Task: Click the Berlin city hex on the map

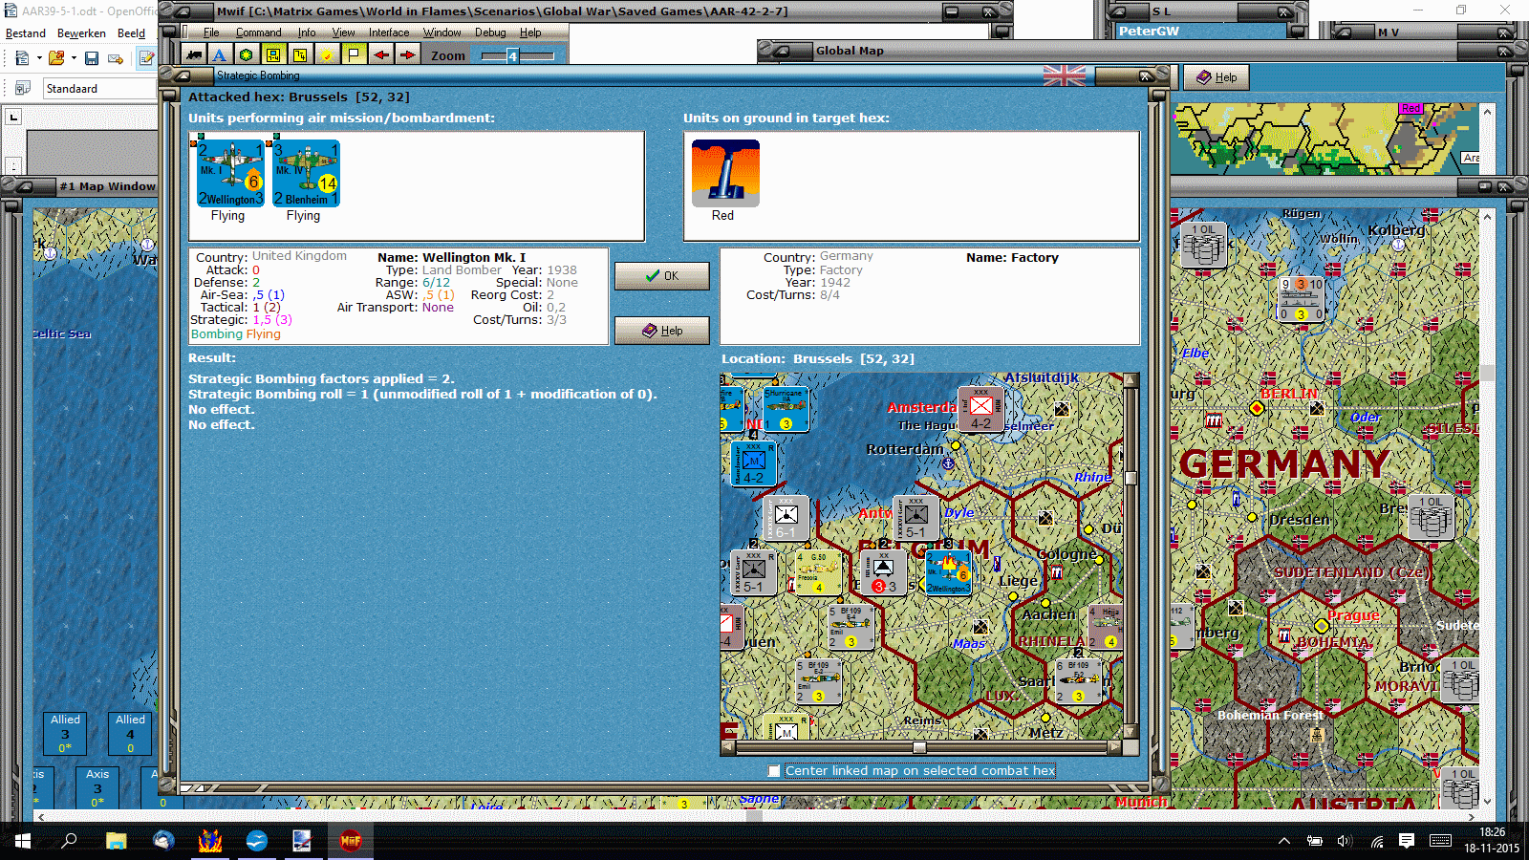Action: [x=1257, y=408]
